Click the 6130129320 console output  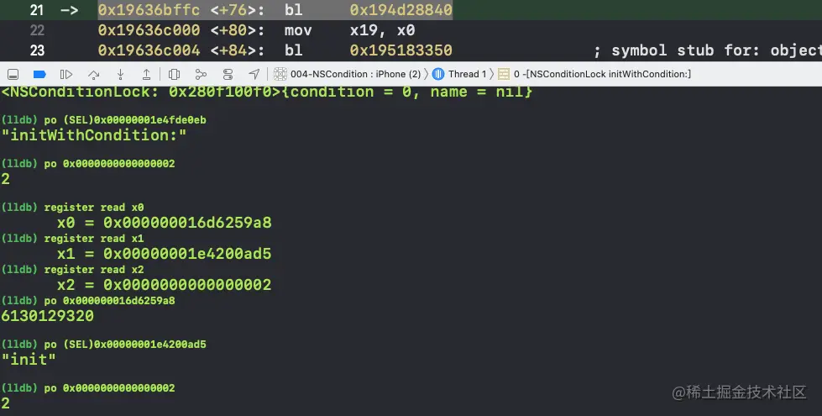pos(47,316)
